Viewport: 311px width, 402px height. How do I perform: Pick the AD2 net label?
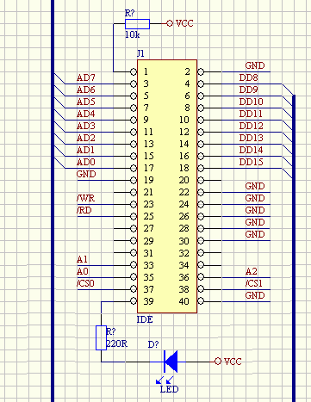pyautogui.click(x=86, y=138)
